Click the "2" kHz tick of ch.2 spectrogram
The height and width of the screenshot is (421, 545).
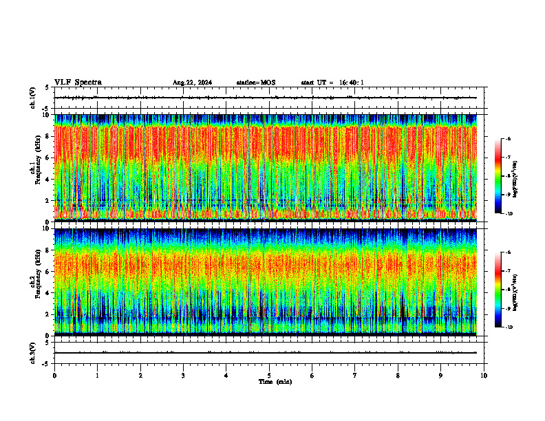[x=47, y=314]
